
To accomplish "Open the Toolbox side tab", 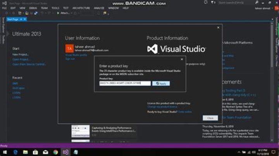I will tap(3, 39).
